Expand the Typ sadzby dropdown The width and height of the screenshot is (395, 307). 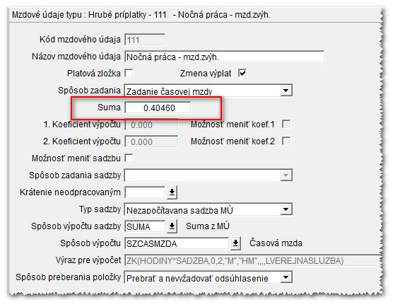pos(286,209)
